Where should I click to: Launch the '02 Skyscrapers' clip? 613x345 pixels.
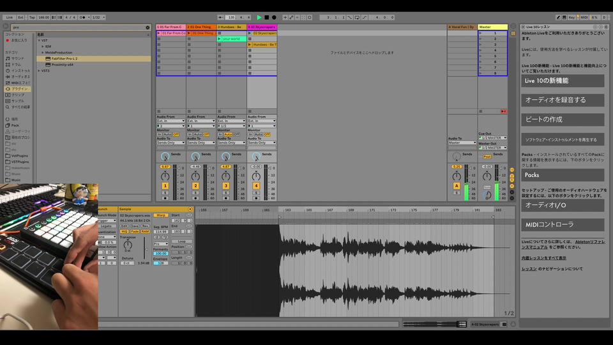[250, 33]
